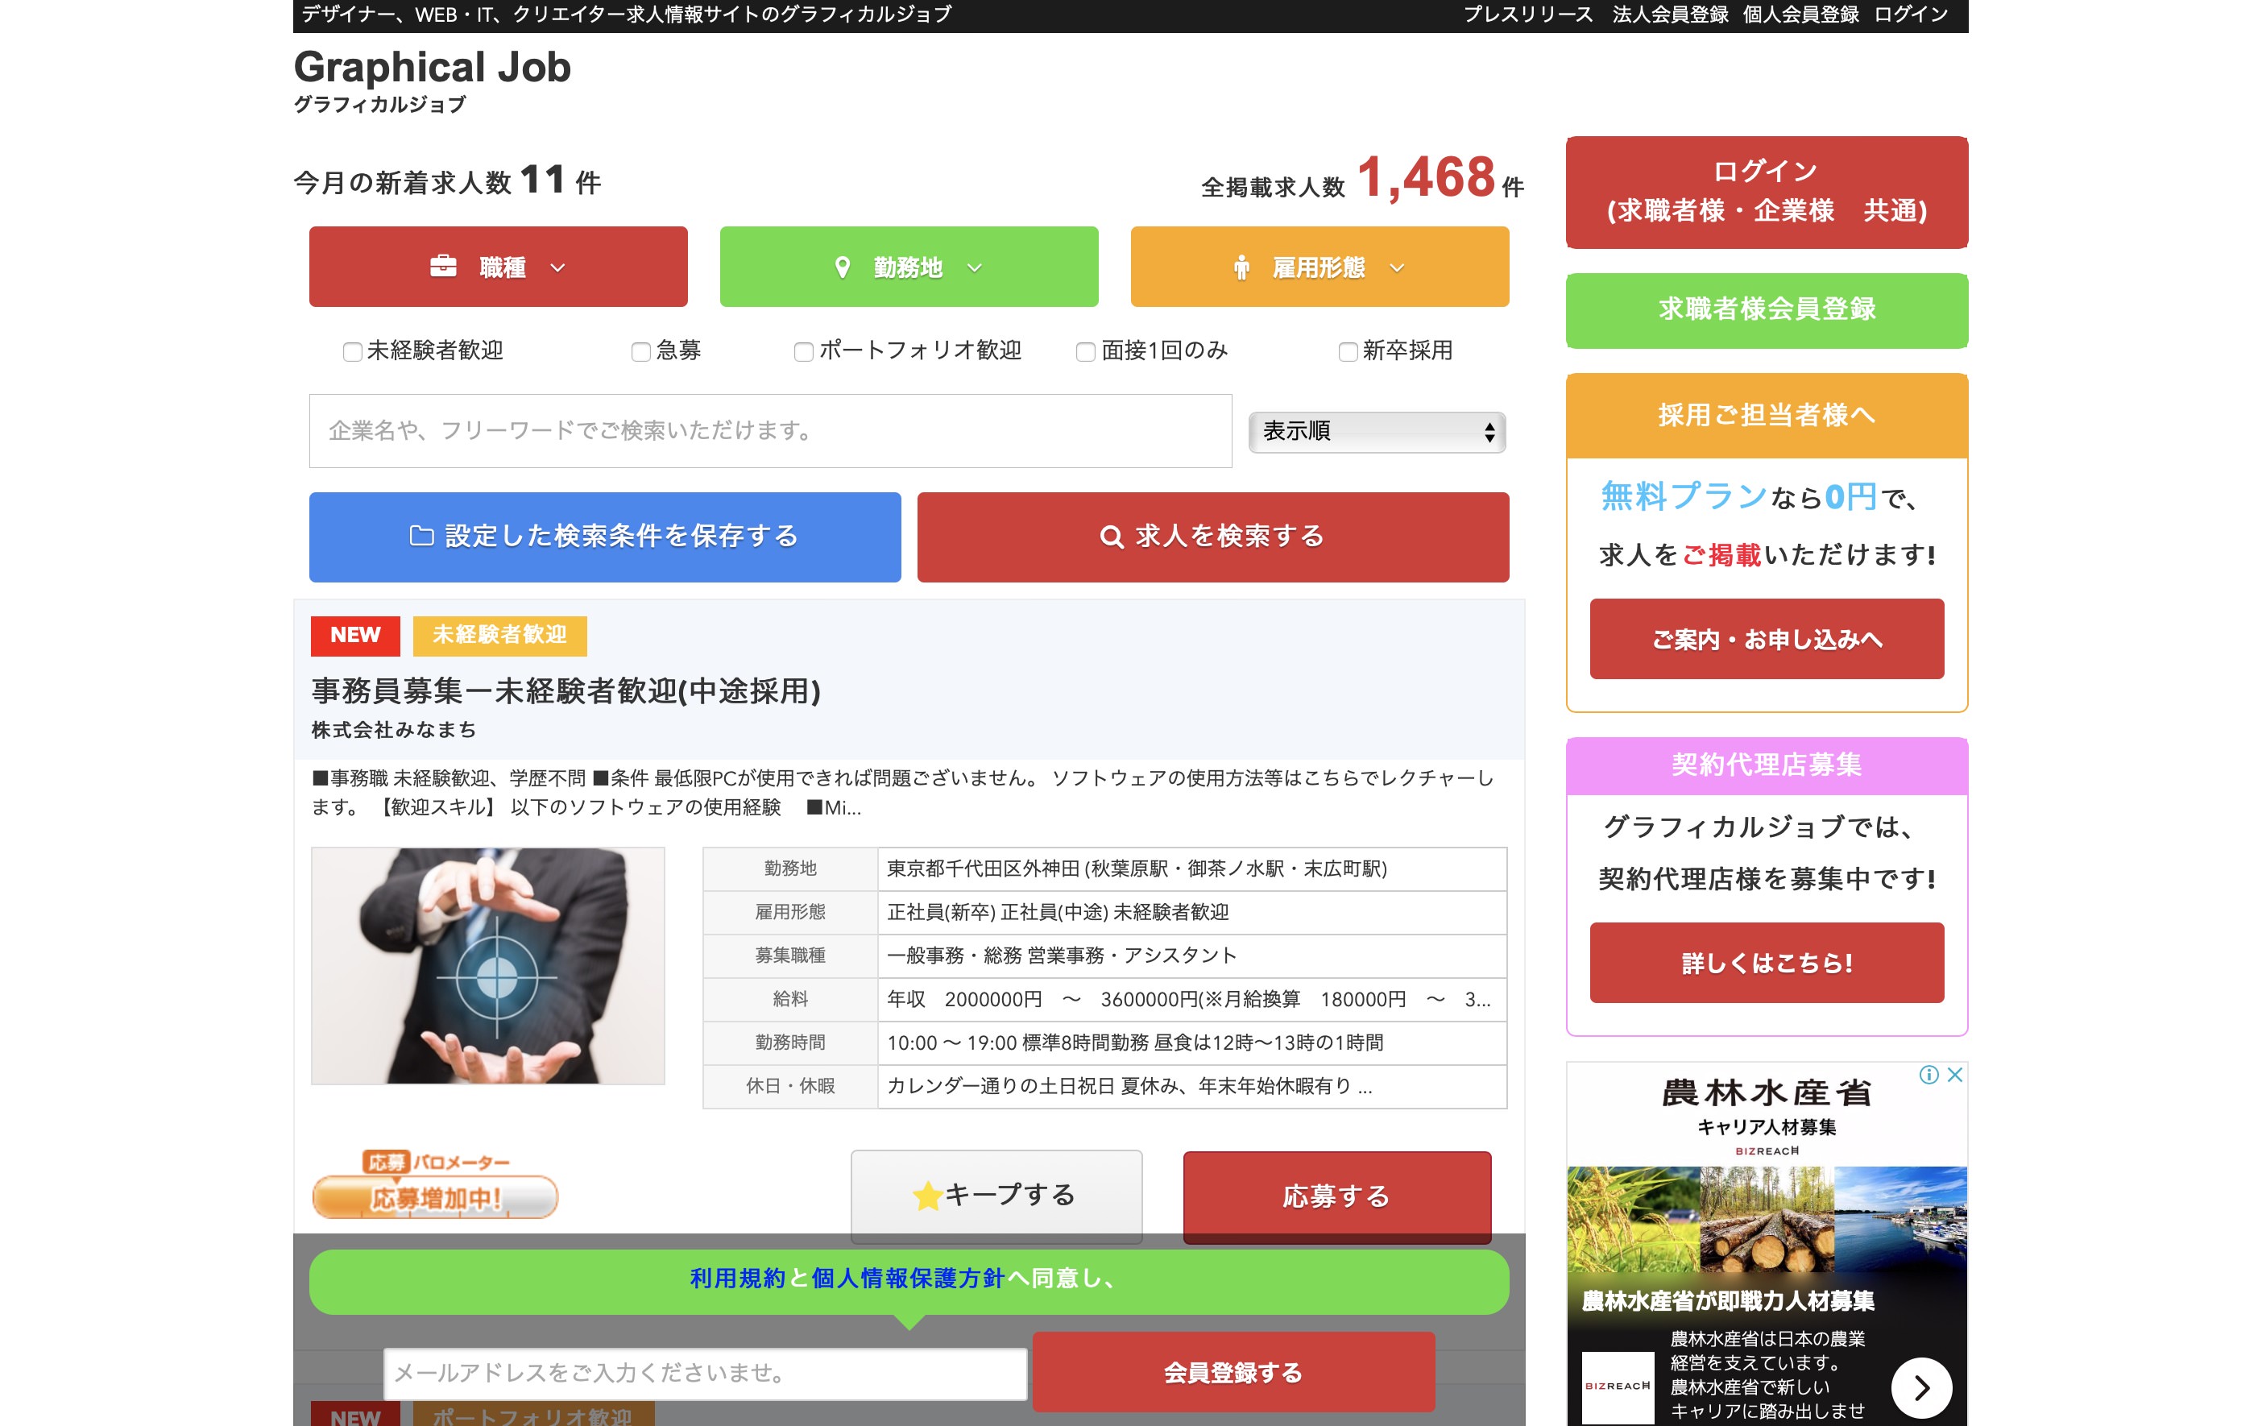Click the star icon on キープする

(x=926, y=1195)
